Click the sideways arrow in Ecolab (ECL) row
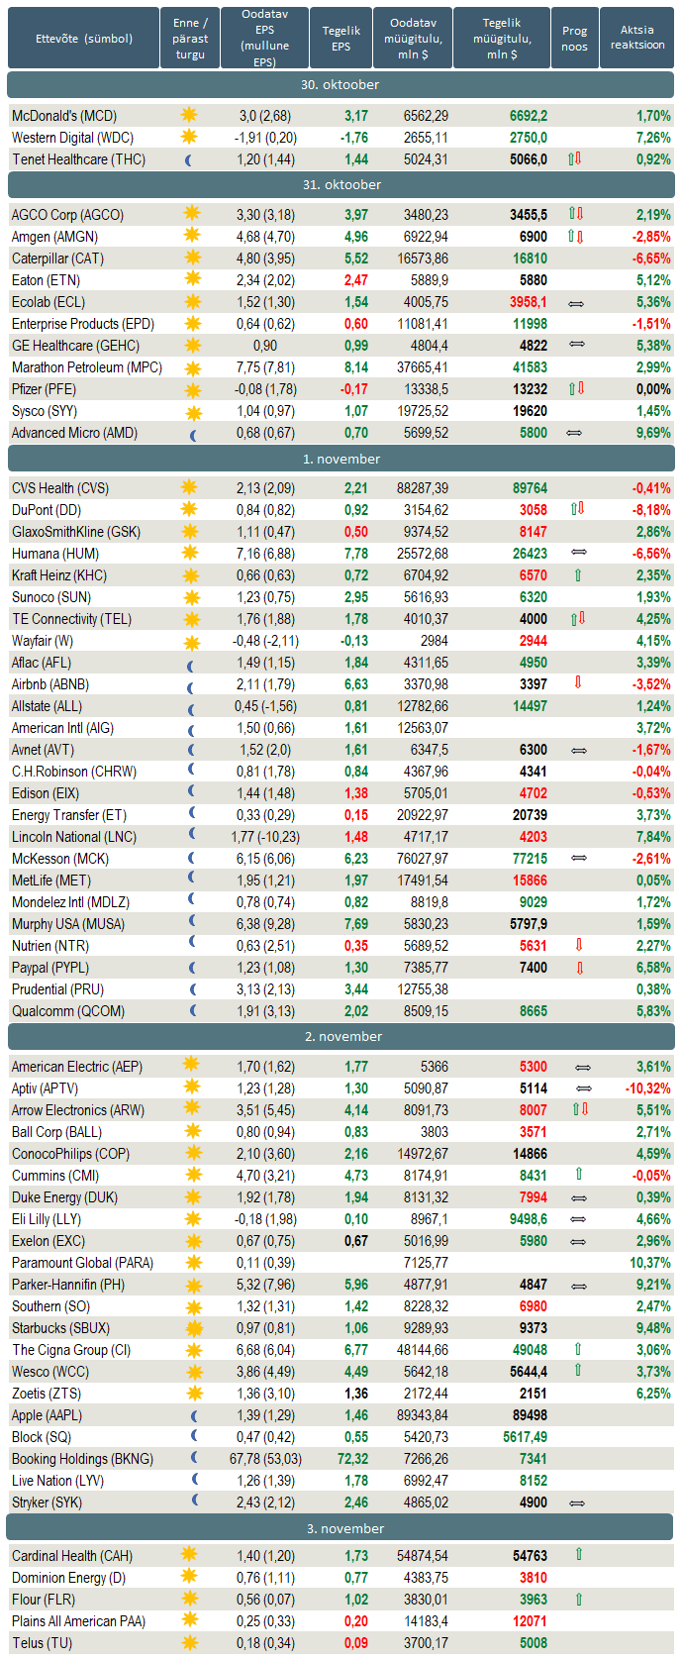 click(x=576, y=302)
